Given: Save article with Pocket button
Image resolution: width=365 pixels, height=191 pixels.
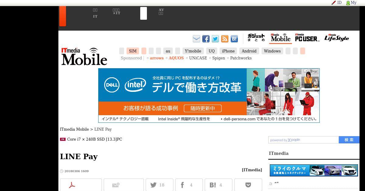Looking at the screenshot, I should pos(248,185).
